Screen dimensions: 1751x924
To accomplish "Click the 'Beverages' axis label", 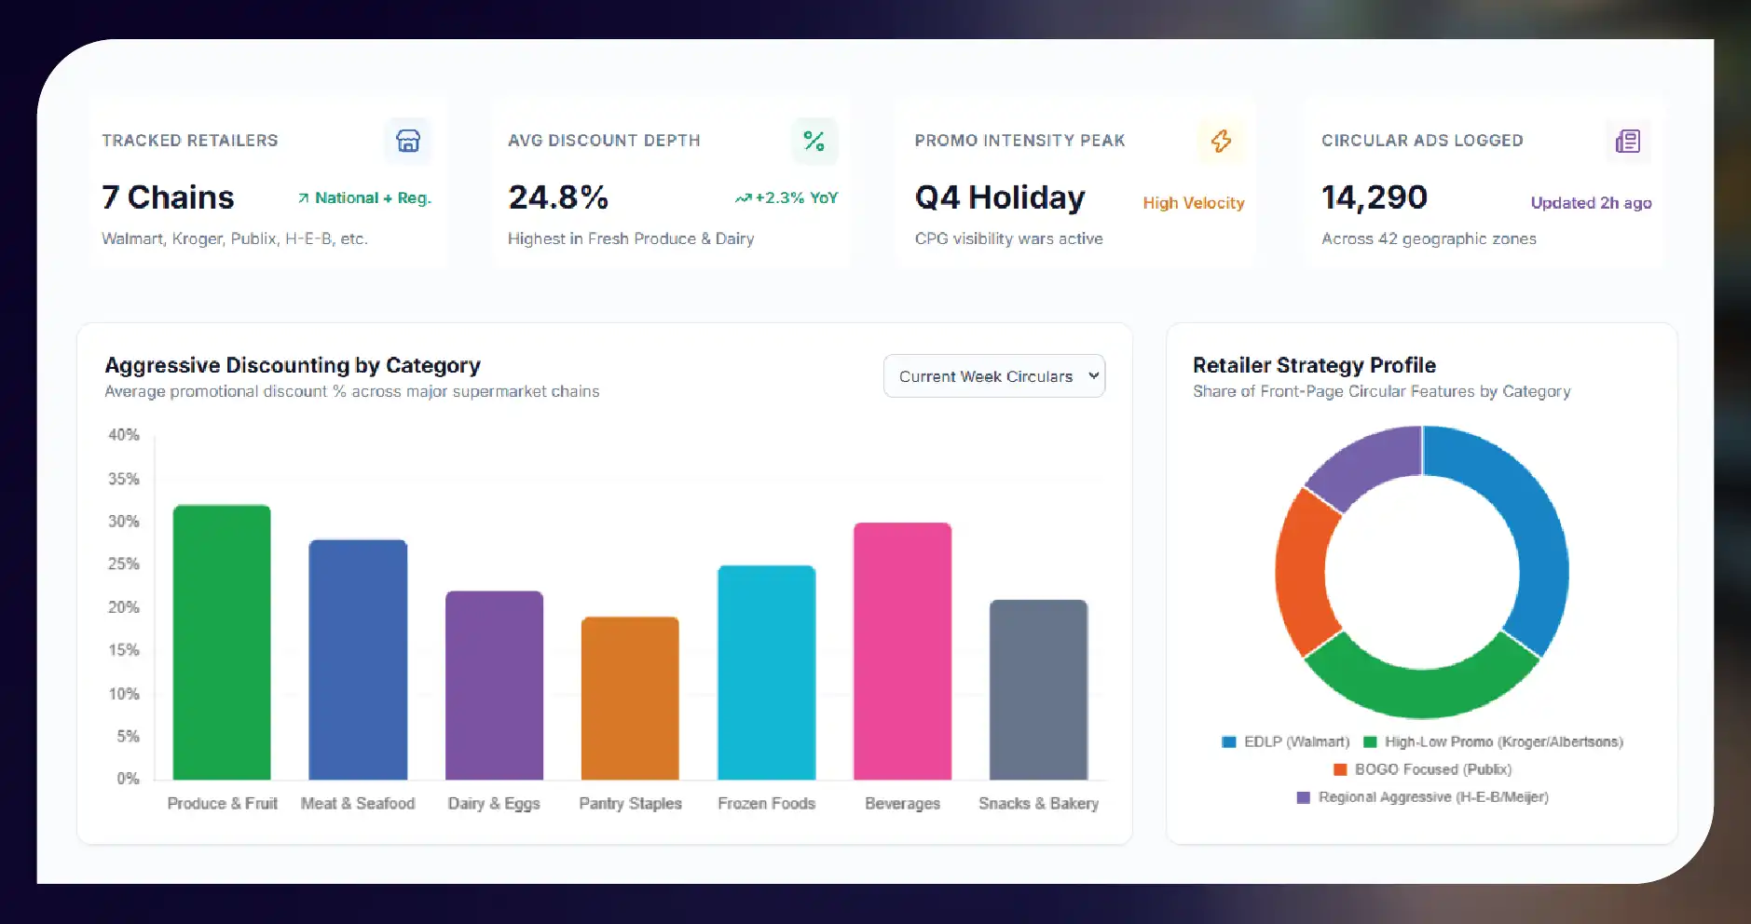I will click(902, 804).
